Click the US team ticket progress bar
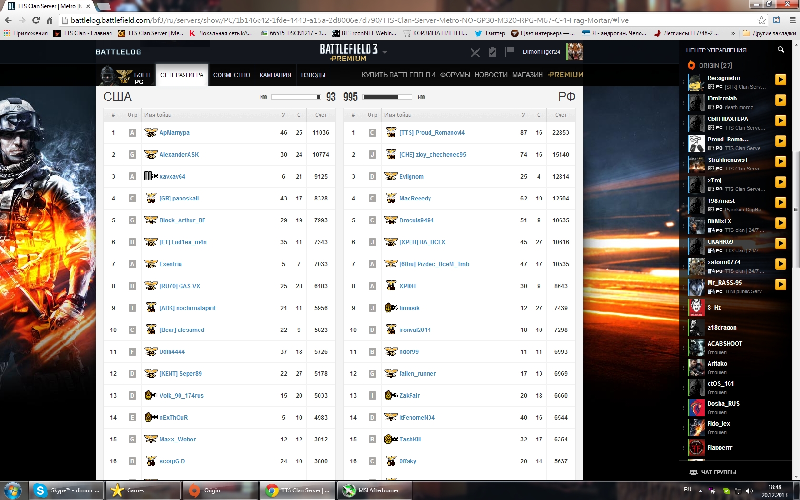 click(296, 97)
